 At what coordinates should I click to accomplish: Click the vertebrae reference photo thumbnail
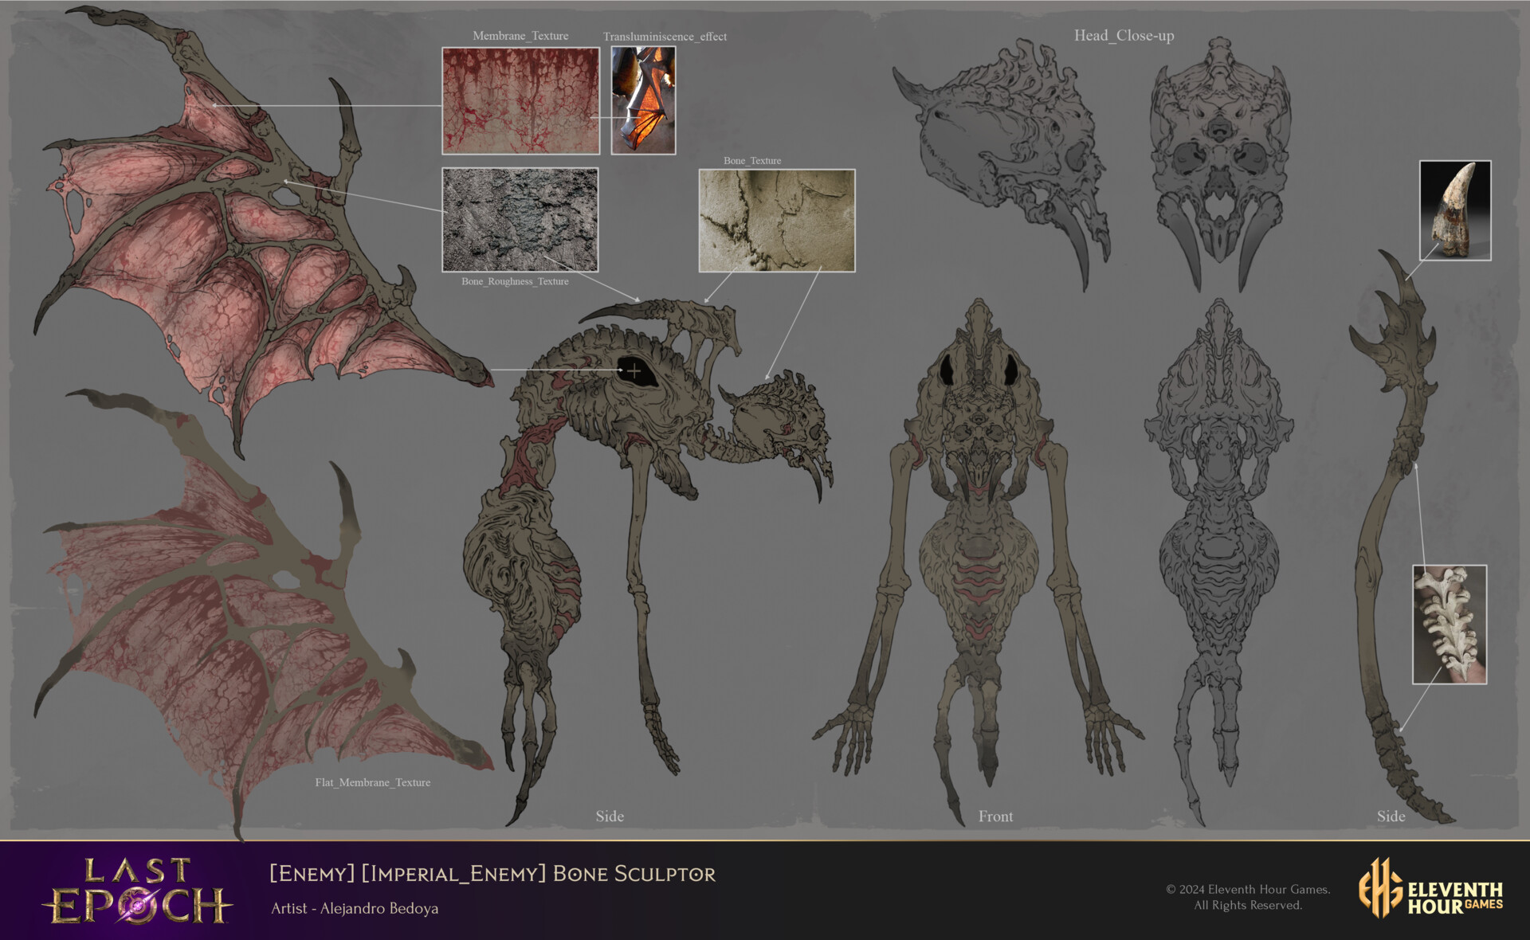(x=1449, y=624)
